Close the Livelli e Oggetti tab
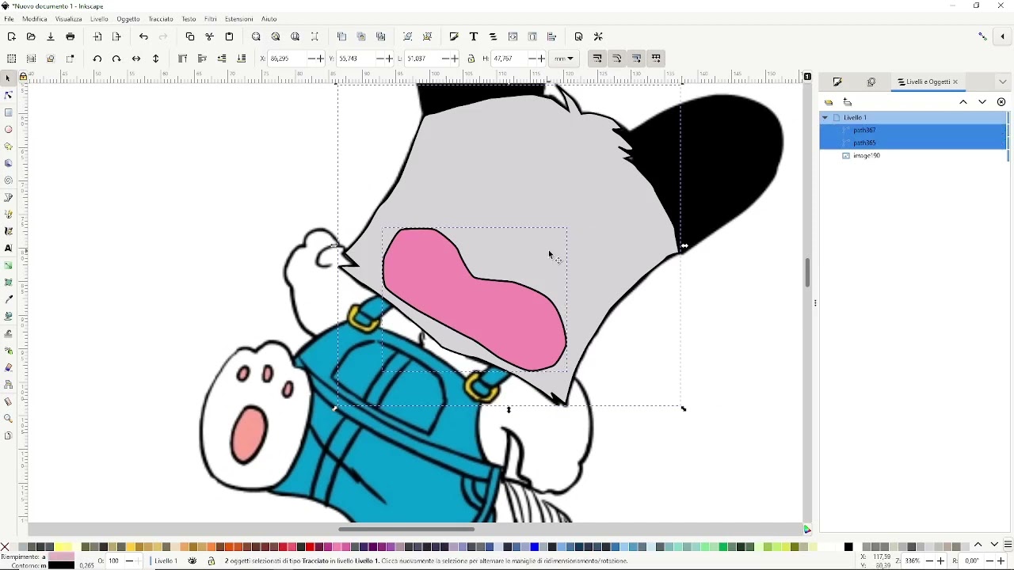The height and width of the screenshot is (570, 1014). click(x=956, y=82)
